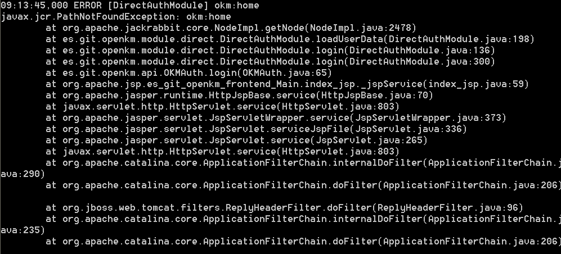Click the [DirectAuthModule] tag in first line
The width and height of the screenshot is (561, 254).
pos(158,6)
